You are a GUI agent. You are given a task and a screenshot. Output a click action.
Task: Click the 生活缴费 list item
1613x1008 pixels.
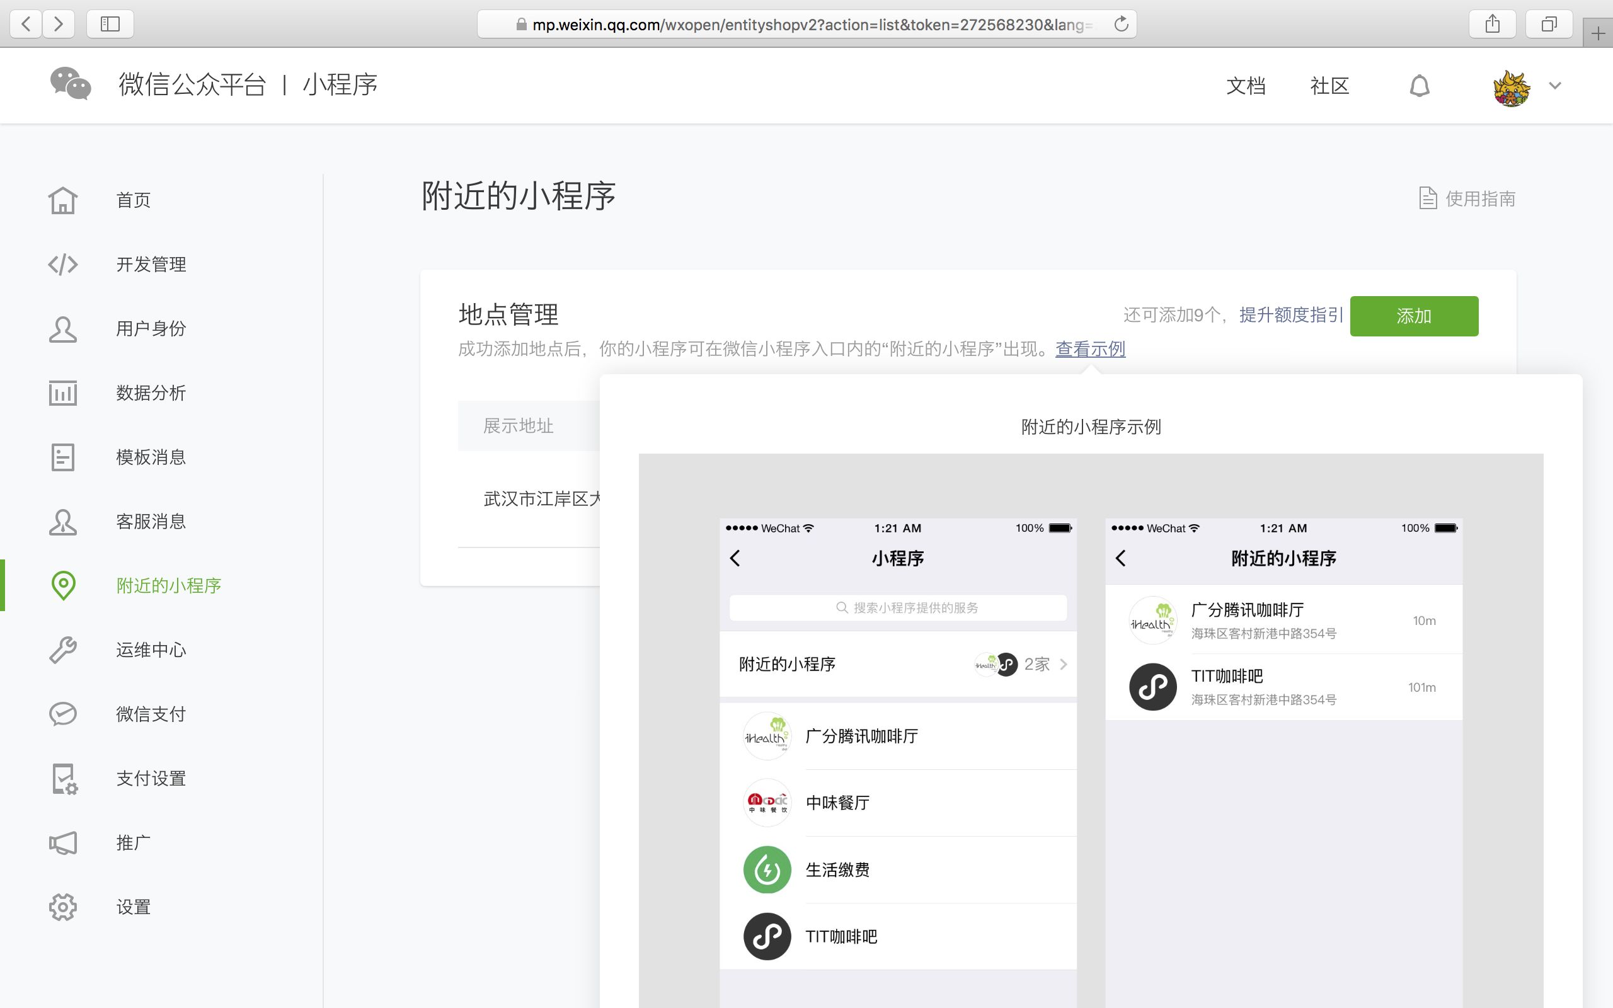[x=898, y=869]
